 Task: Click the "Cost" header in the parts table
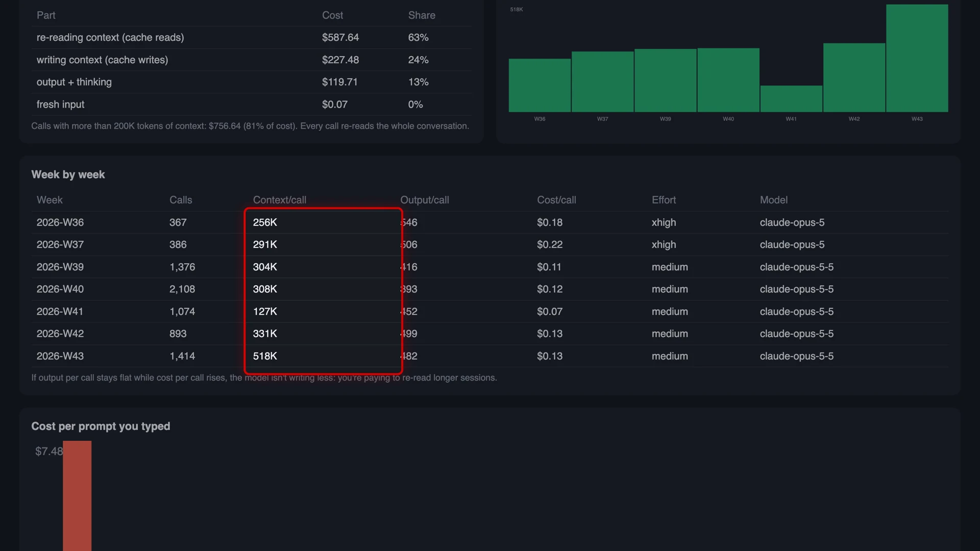(332, 15)
